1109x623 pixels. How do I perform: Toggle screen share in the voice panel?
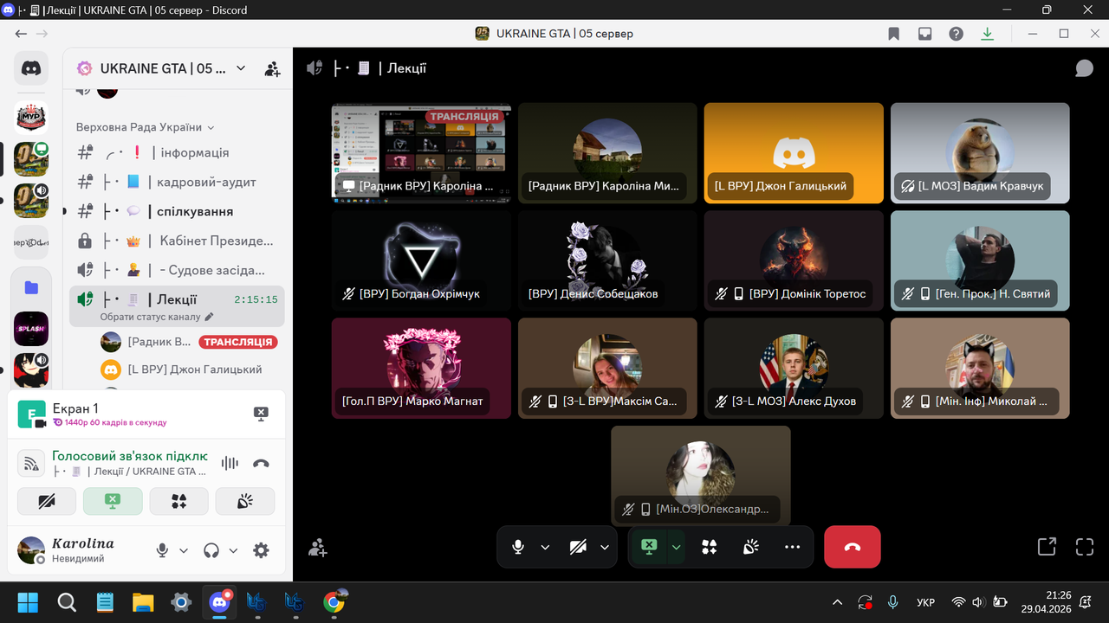113,501
